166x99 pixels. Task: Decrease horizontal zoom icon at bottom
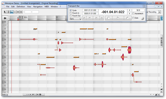coord(159,94)
